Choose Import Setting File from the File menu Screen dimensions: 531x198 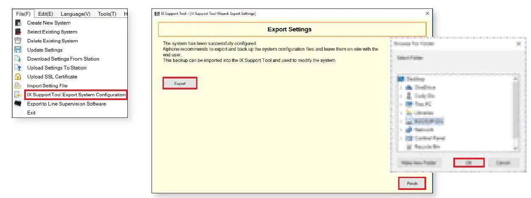click(47, 86)
